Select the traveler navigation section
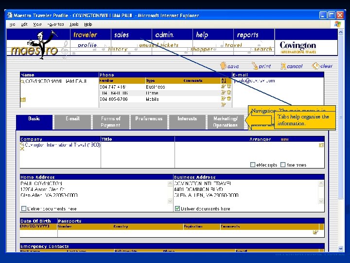This screenshot has height=263, width=350. click(85, 35)
